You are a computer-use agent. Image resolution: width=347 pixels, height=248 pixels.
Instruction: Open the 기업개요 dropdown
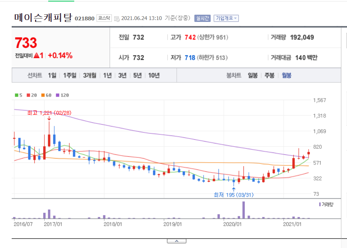point(226,18)
